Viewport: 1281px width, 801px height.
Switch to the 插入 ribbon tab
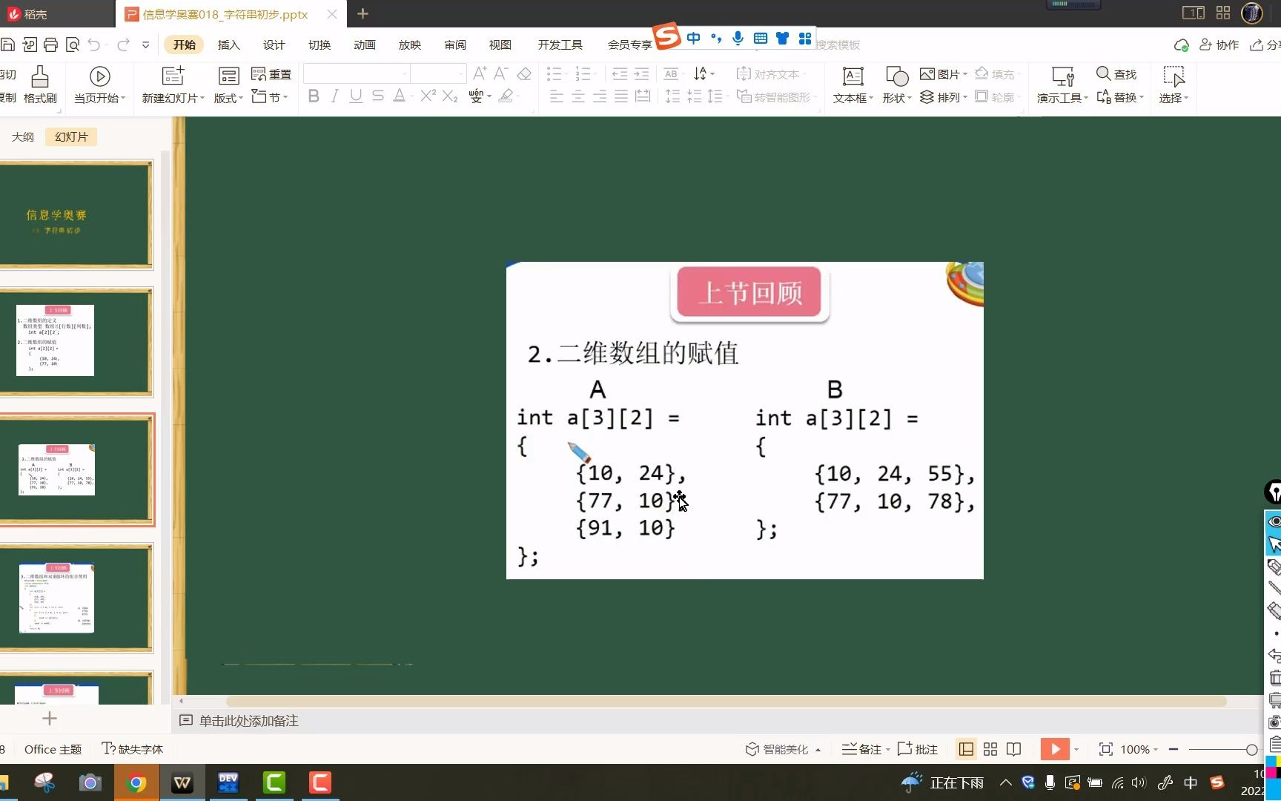point(228,44)
